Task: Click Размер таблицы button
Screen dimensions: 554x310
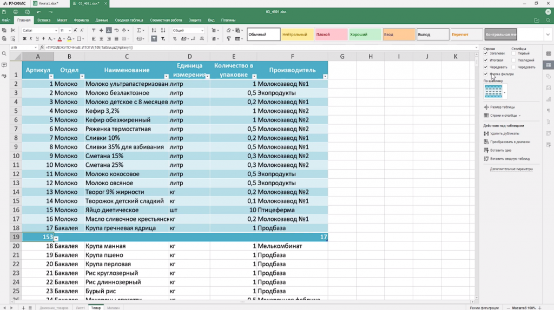Action: click(x=499, y=107)
